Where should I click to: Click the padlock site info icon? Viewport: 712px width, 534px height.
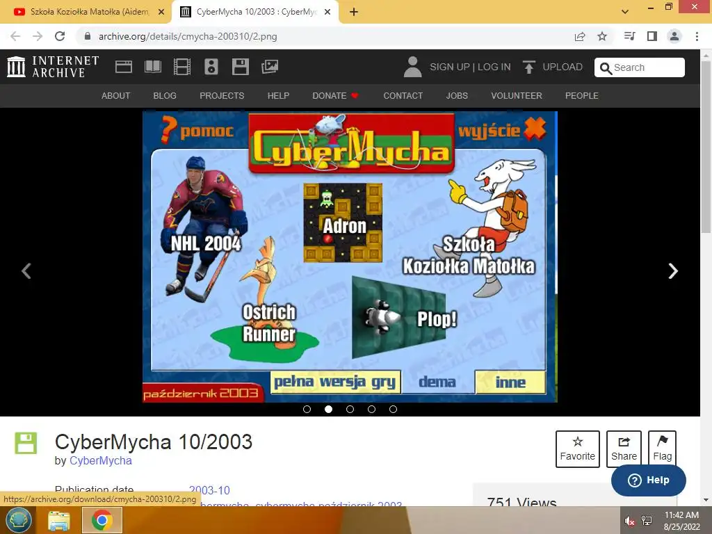coord(88,36)
